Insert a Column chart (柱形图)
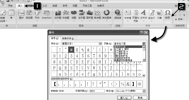Image resolution: width=189 pixels, height=100 pixels. click(58, 16)
